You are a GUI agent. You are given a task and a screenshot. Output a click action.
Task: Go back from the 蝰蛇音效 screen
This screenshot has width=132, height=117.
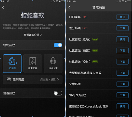tap(4, 7)
